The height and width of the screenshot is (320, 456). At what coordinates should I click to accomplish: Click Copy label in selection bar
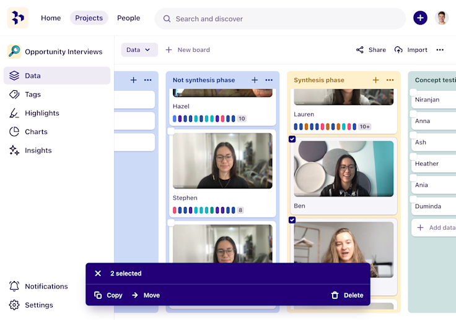coord(115,295)
